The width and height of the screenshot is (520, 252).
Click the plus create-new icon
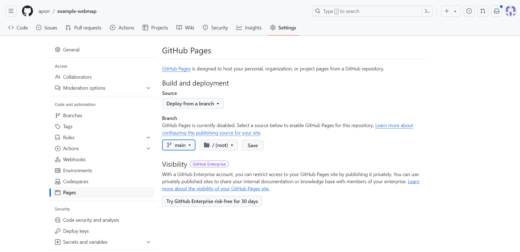[447, 11]
